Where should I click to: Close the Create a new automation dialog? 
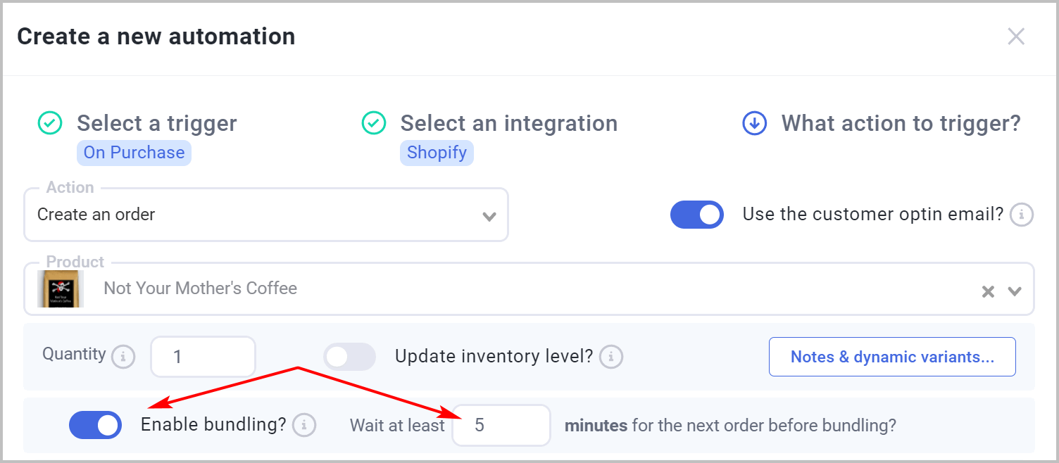(x=1016, y=37)
